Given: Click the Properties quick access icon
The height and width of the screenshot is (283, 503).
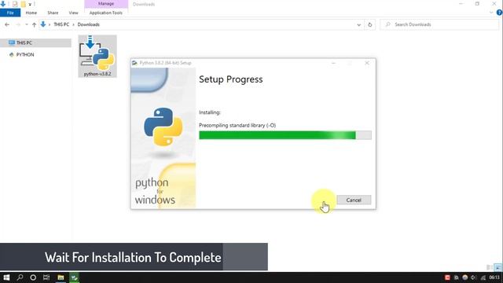Looking at the screenshot, I should point(15,4).
